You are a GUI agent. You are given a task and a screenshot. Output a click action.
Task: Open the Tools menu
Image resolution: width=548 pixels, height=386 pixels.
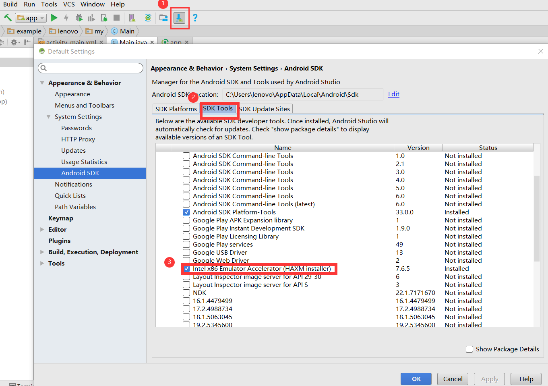49,4
